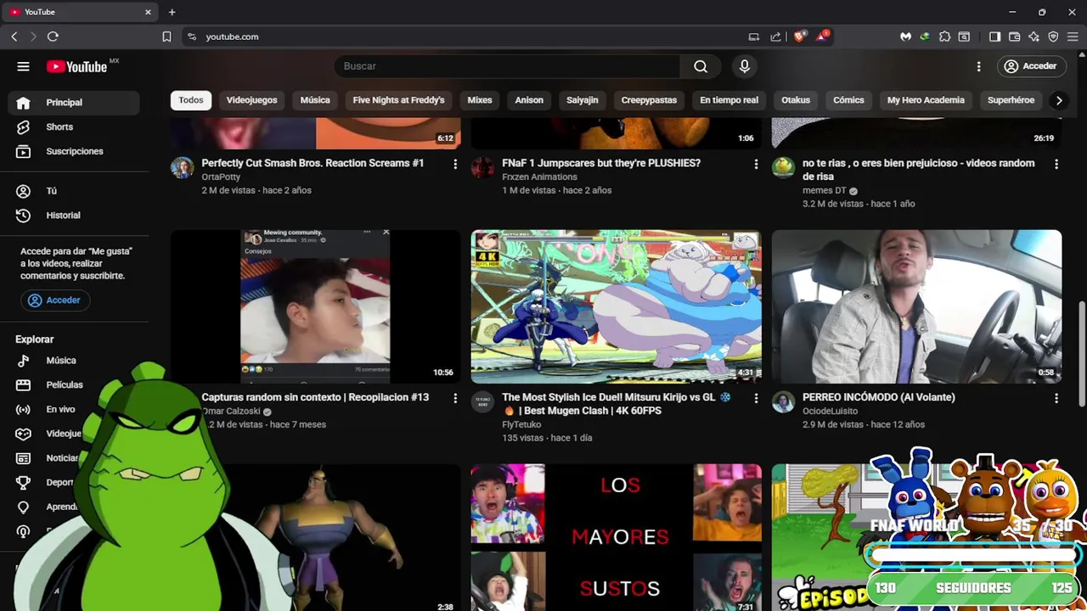This screenshot has width=1087, height=611.
Task: Open options for Perfectly Cut Smash Bros video
Action: click(x=455, y=164)
